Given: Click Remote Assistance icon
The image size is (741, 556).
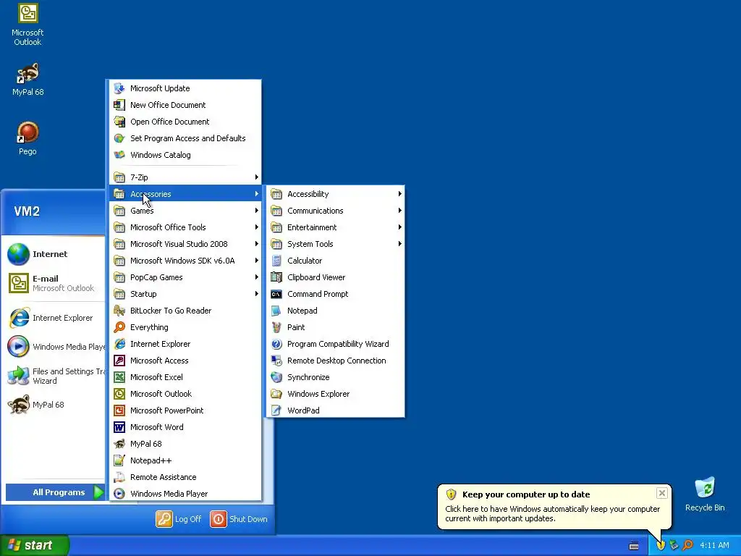Looking at the screenshot, I should pos(119,477).
